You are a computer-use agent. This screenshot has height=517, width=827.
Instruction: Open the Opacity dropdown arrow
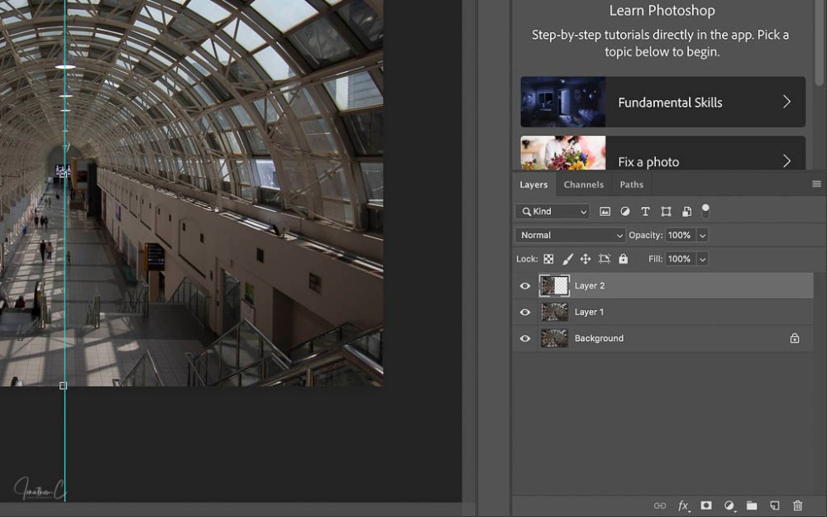[704, 235]
